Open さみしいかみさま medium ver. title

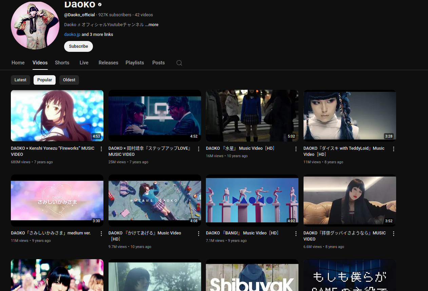[51, 233]
